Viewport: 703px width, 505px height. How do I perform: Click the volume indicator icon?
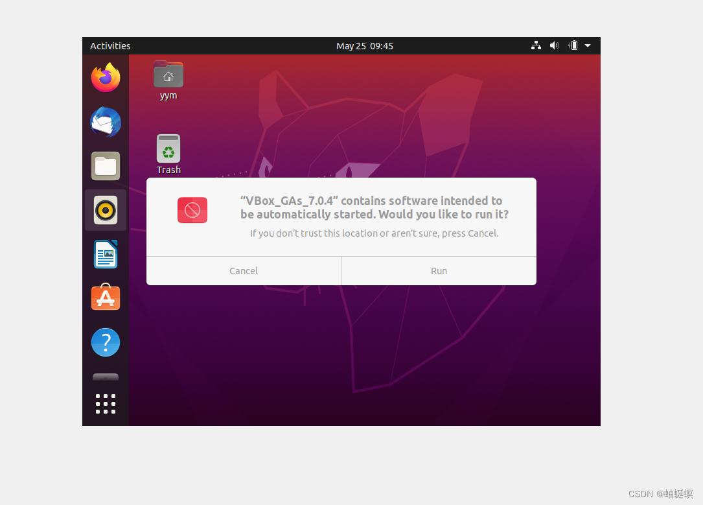pyautogui.click(x=554, y=45)
